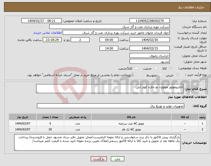
Task: Click the delivery province field خراسان رضوی
Action: pyautogui.click(x=150, y=56)
